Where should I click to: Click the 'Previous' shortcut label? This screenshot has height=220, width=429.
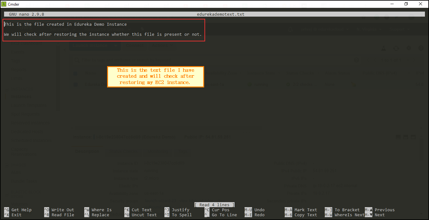(385, 210)
